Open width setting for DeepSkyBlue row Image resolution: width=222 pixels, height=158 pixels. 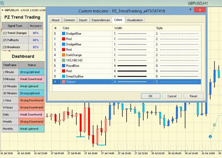(x=133, y=76)
